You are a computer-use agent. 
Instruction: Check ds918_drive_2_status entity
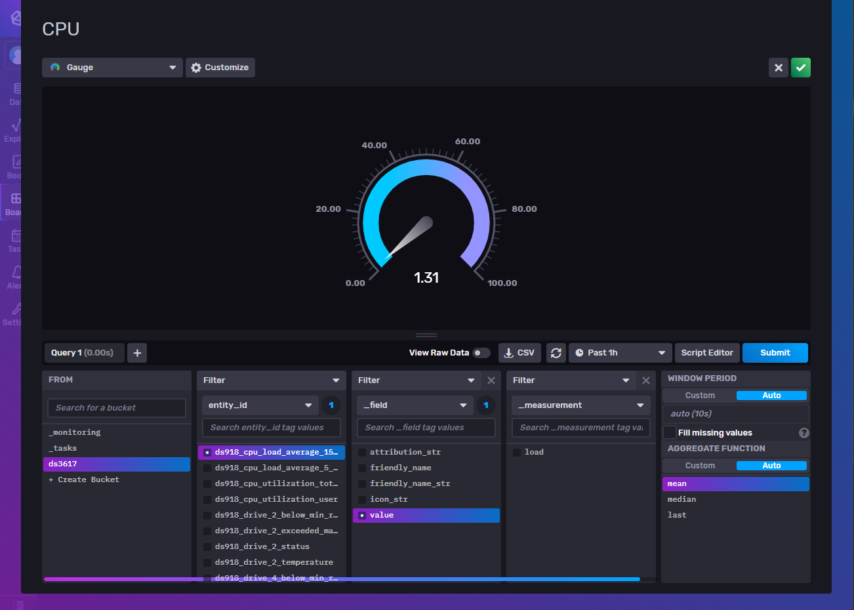click(272, 547)
